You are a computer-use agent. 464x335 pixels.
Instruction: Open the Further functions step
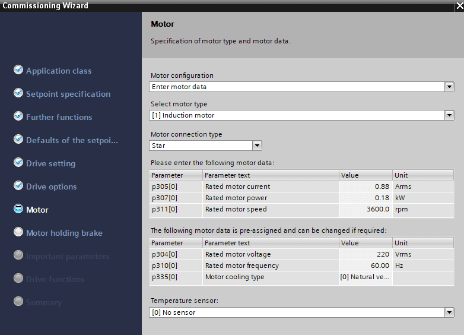(59, 117)
